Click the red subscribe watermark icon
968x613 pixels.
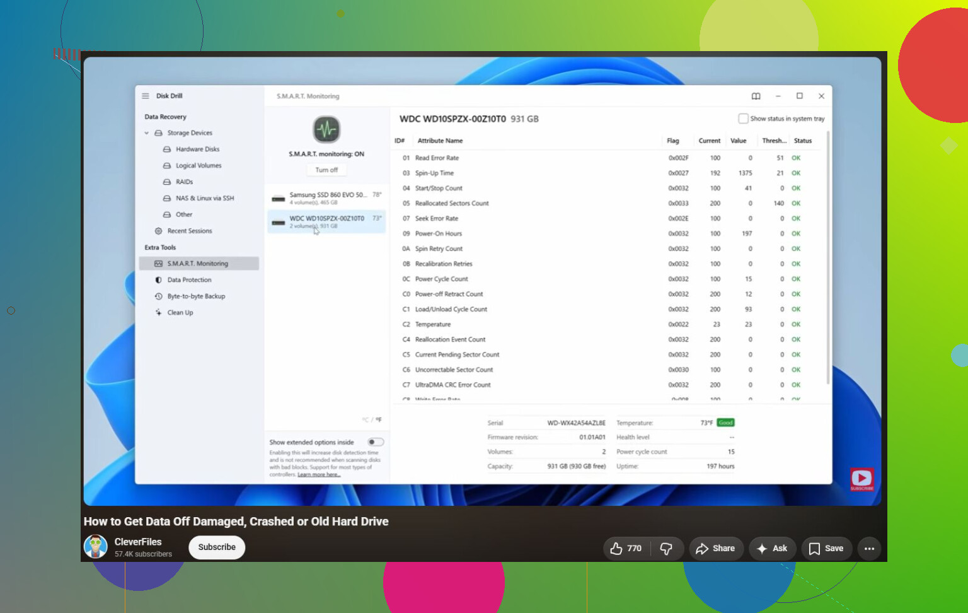861,479
